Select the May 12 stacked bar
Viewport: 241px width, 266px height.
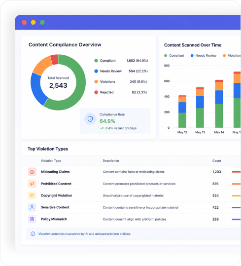click(x=182, y=112)
